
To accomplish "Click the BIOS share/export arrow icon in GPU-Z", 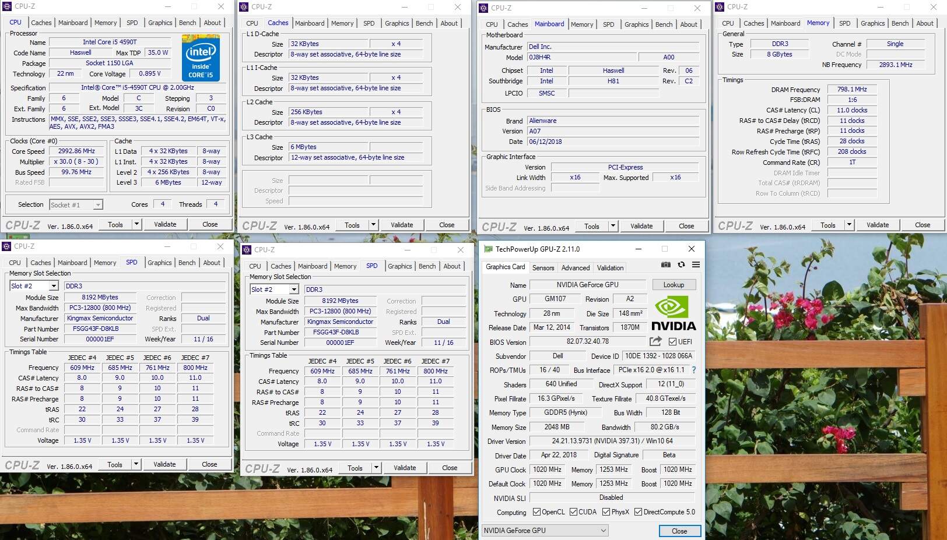I will (656, 341).
